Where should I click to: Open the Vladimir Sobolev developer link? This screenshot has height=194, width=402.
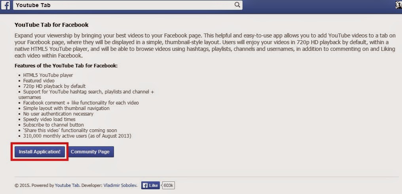click(120, 186)
